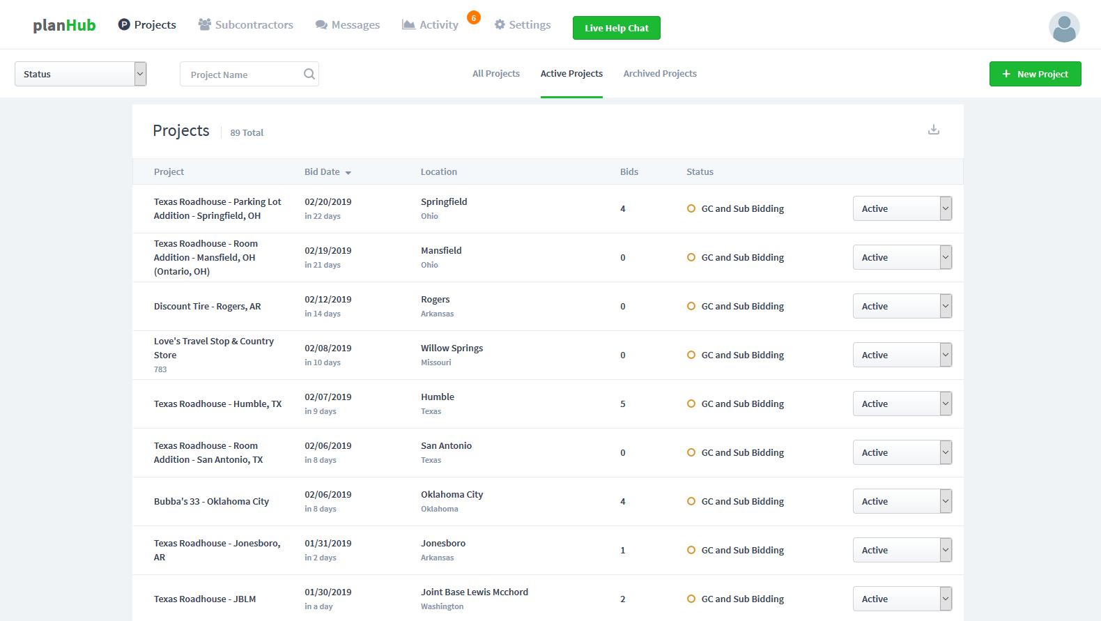Click the download projects icon
The height and width of the screenshot is (621, 1101).
click(x=934, y=130)
